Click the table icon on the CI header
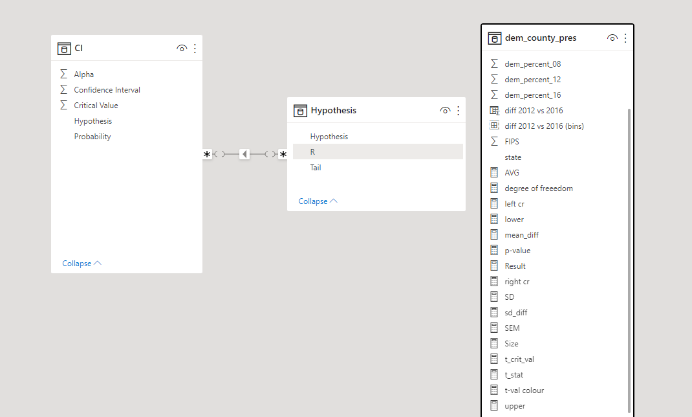 [x=64, y=48]
